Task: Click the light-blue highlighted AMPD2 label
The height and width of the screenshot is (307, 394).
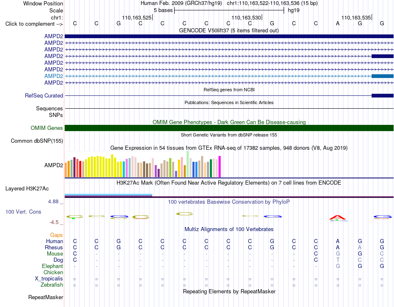Action: (54, 76)
